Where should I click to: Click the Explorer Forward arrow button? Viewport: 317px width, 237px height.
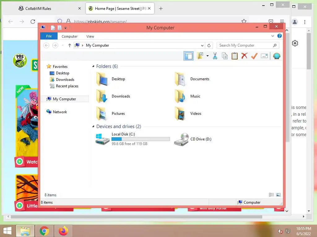click(55, 45)
